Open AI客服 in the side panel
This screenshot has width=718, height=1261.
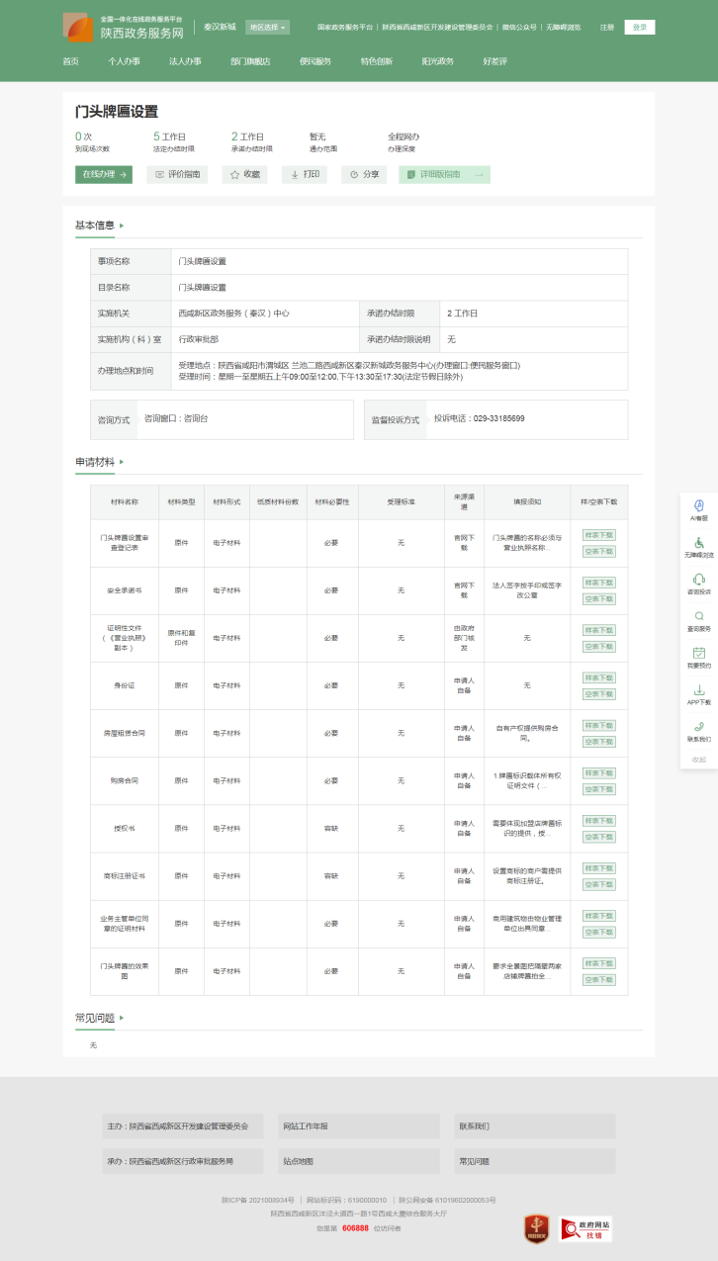699,506
